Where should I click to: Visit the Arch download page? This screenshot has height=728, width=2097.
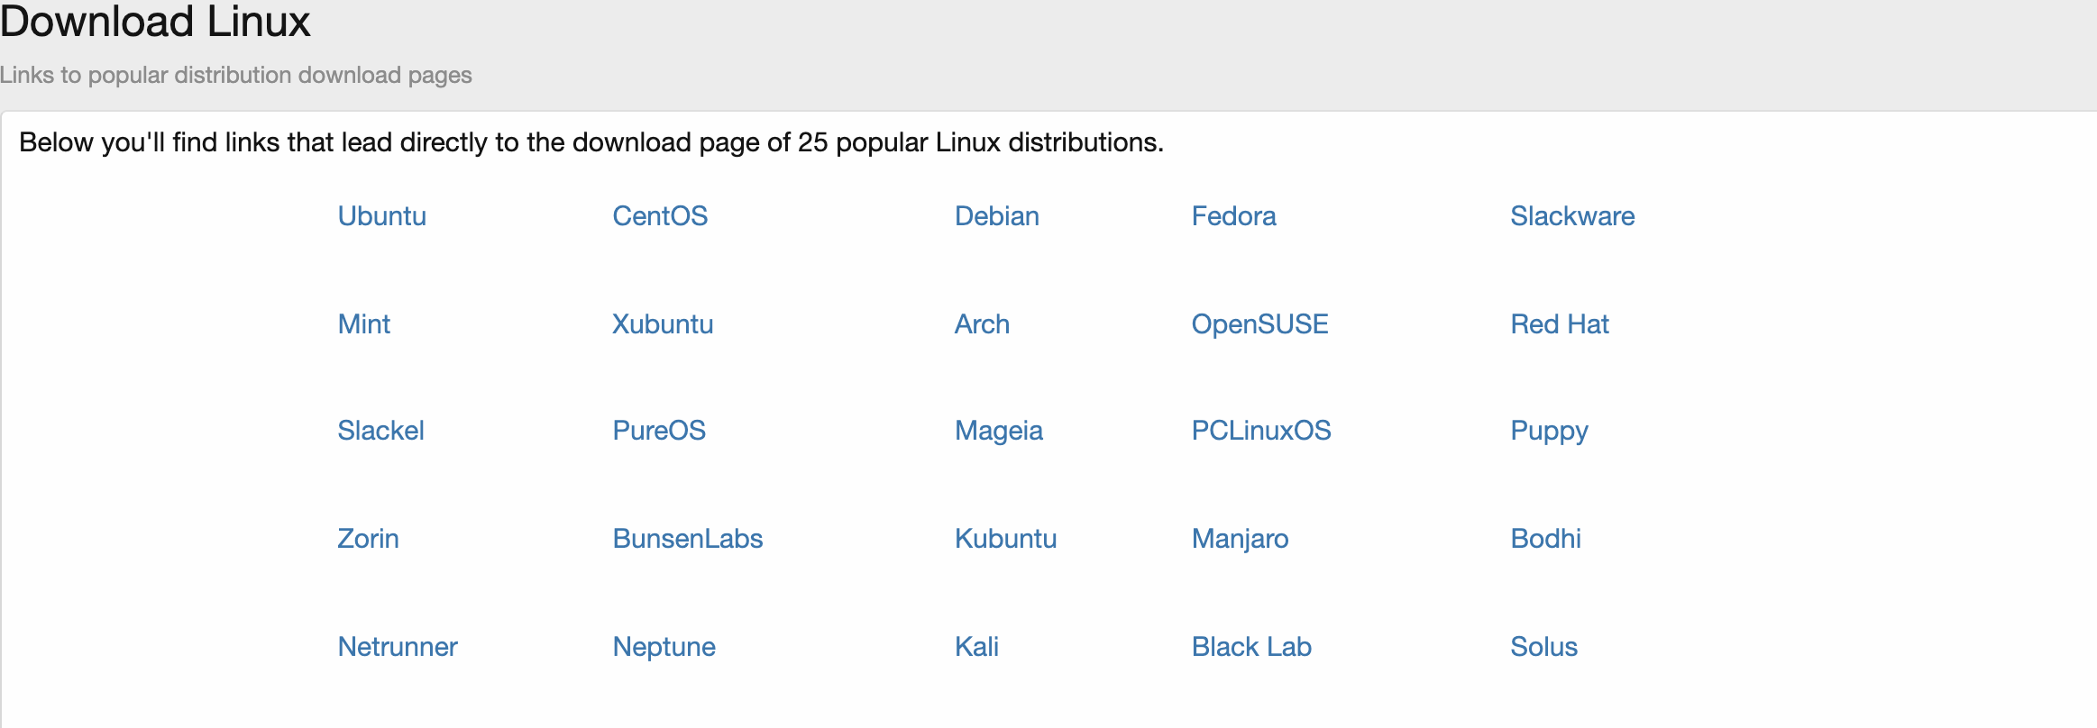coord(982,324)
